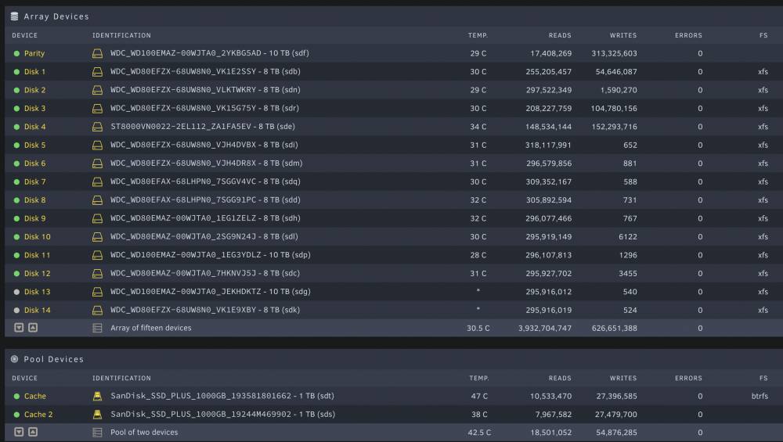Open the Cache device link
The width and height of the screenshot is (783, 442).
click(x=35, y=396)
